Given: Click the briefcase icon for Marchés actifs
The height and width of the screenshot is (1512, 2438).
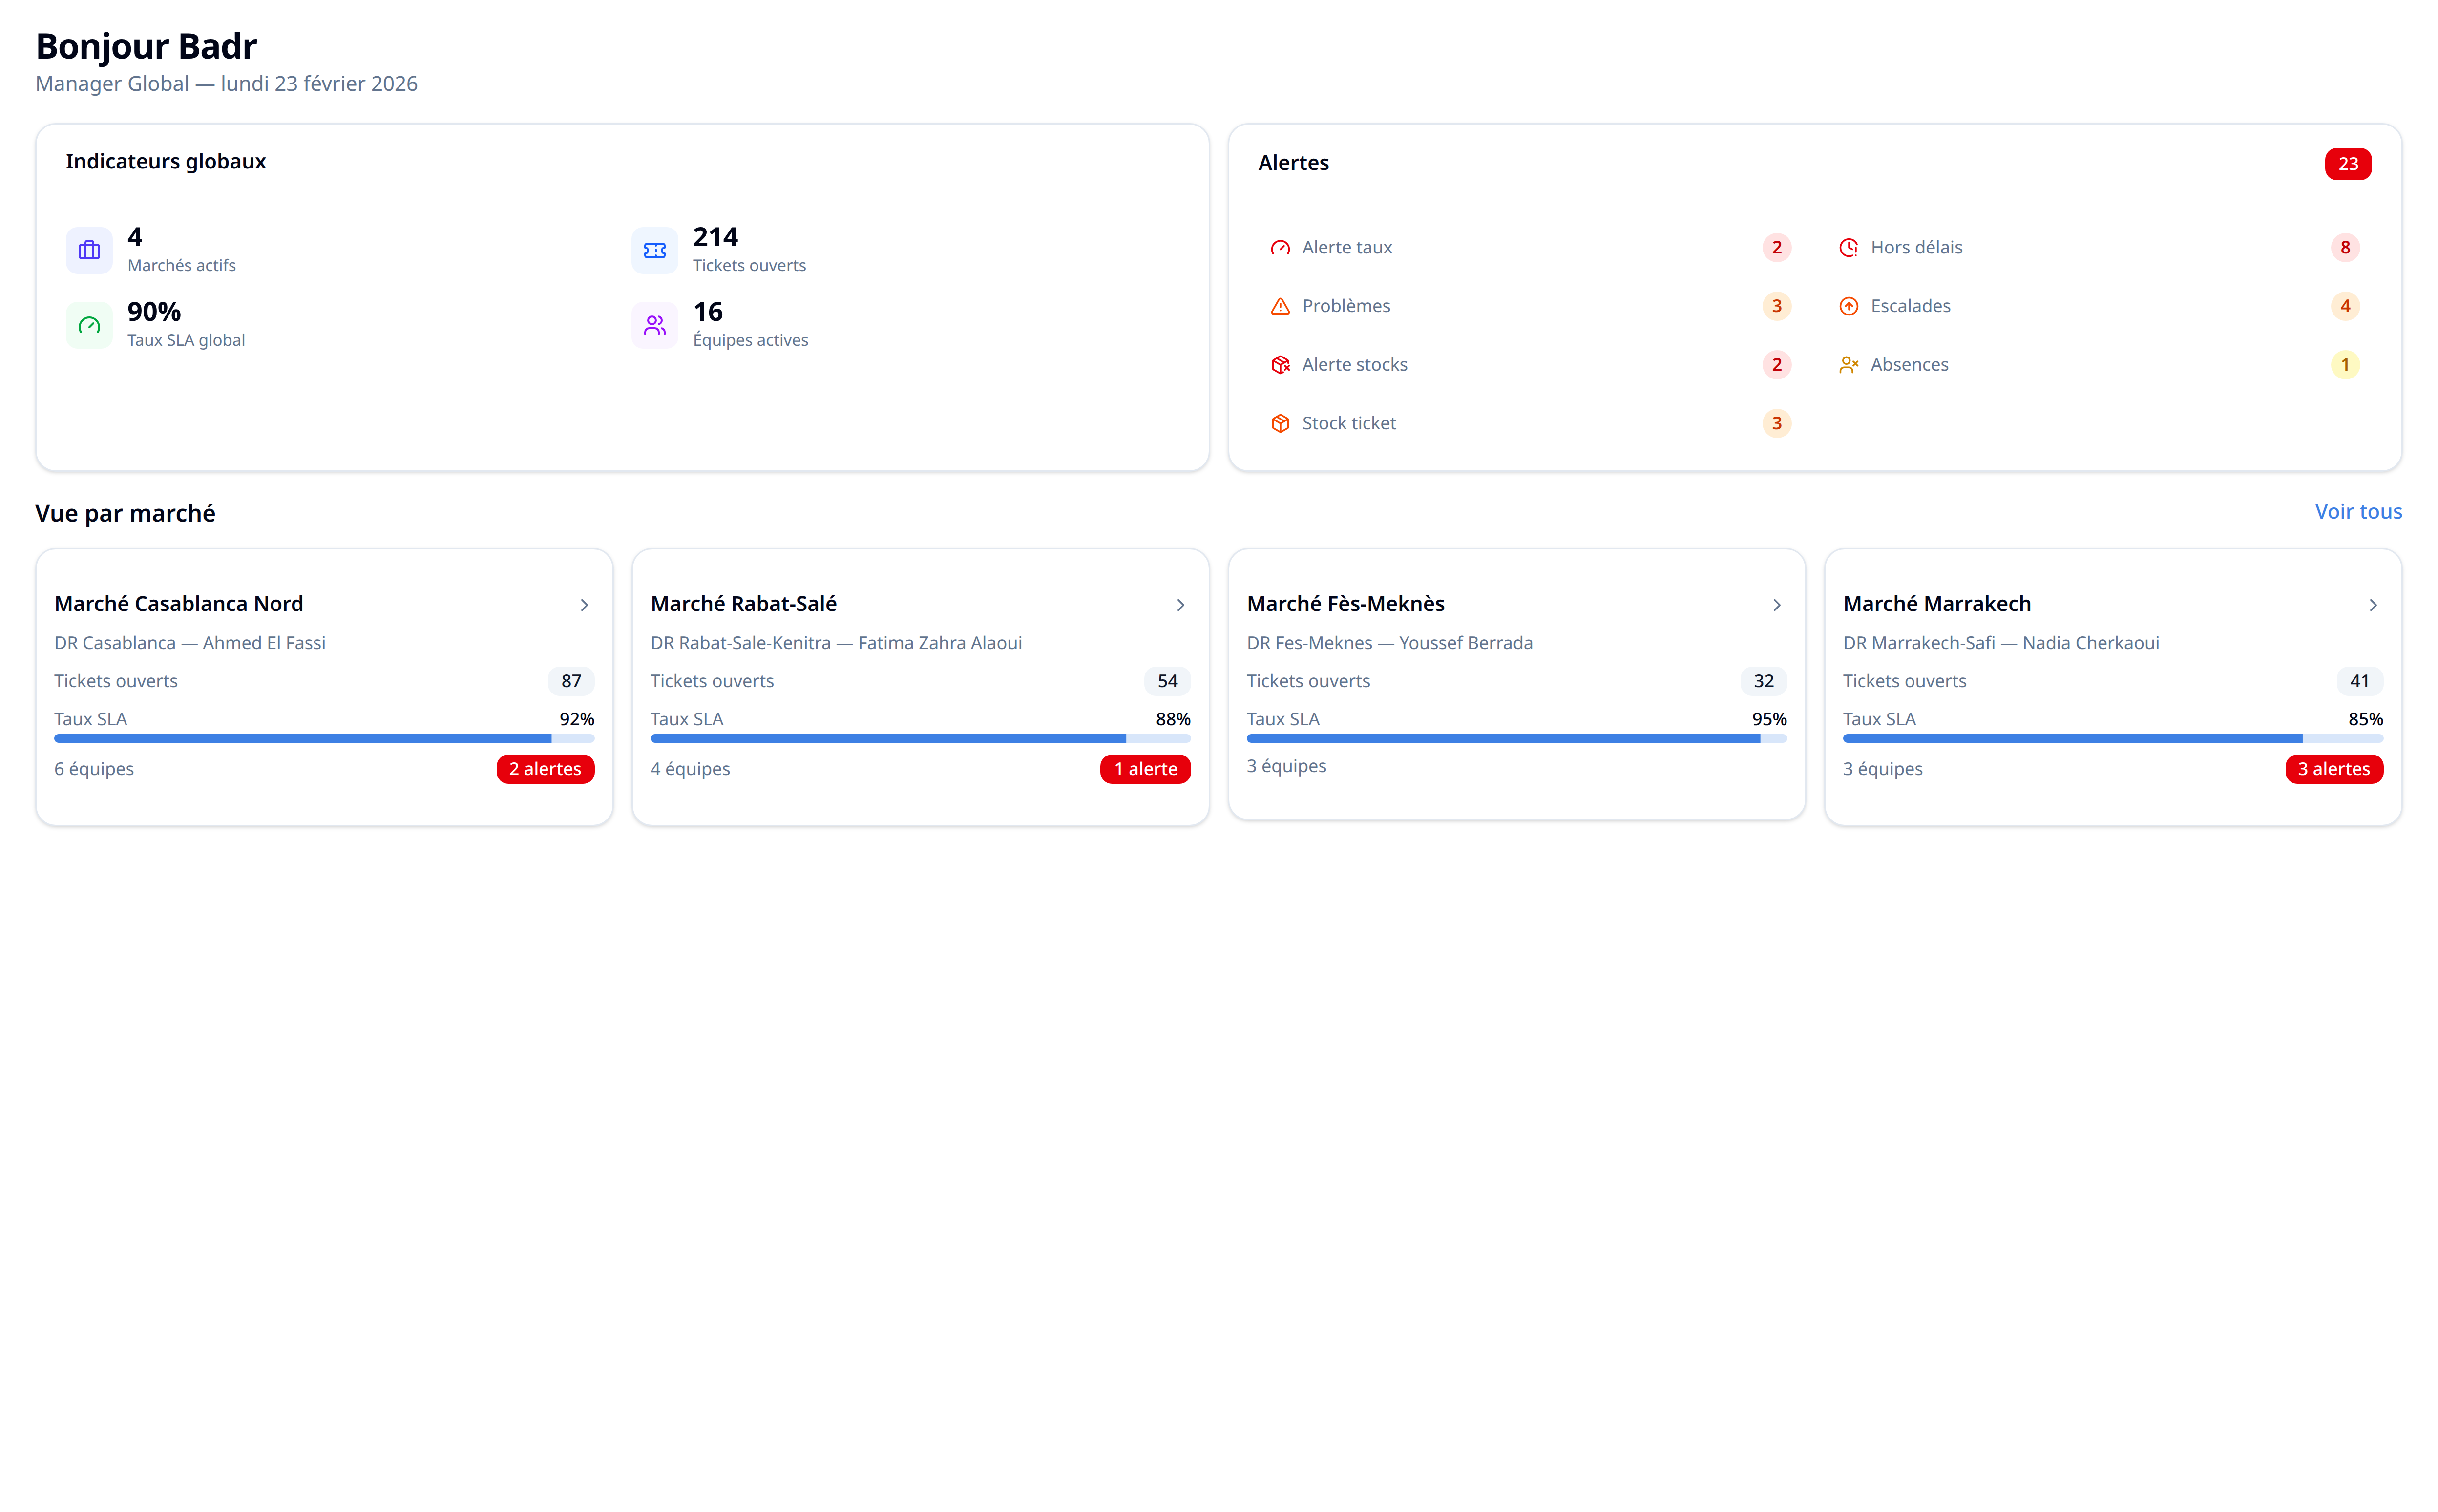Looking at the screenshot, I should (x=89, y=250).
